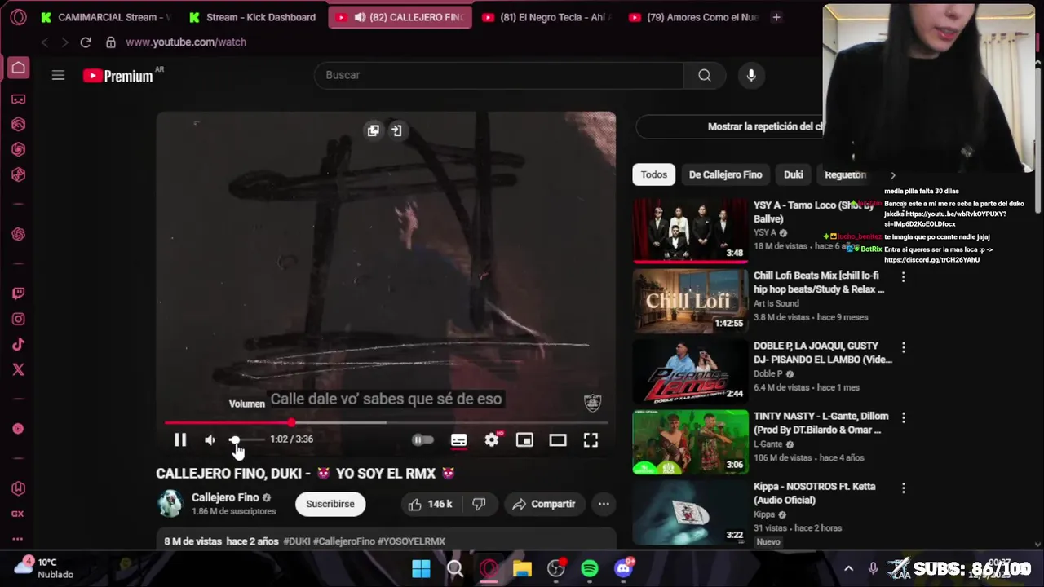Toggle subtitles with the captions button

[458, 439]
